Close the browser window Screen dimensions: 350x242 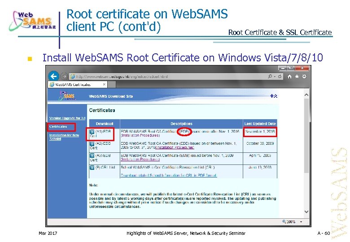pos(302,68)
